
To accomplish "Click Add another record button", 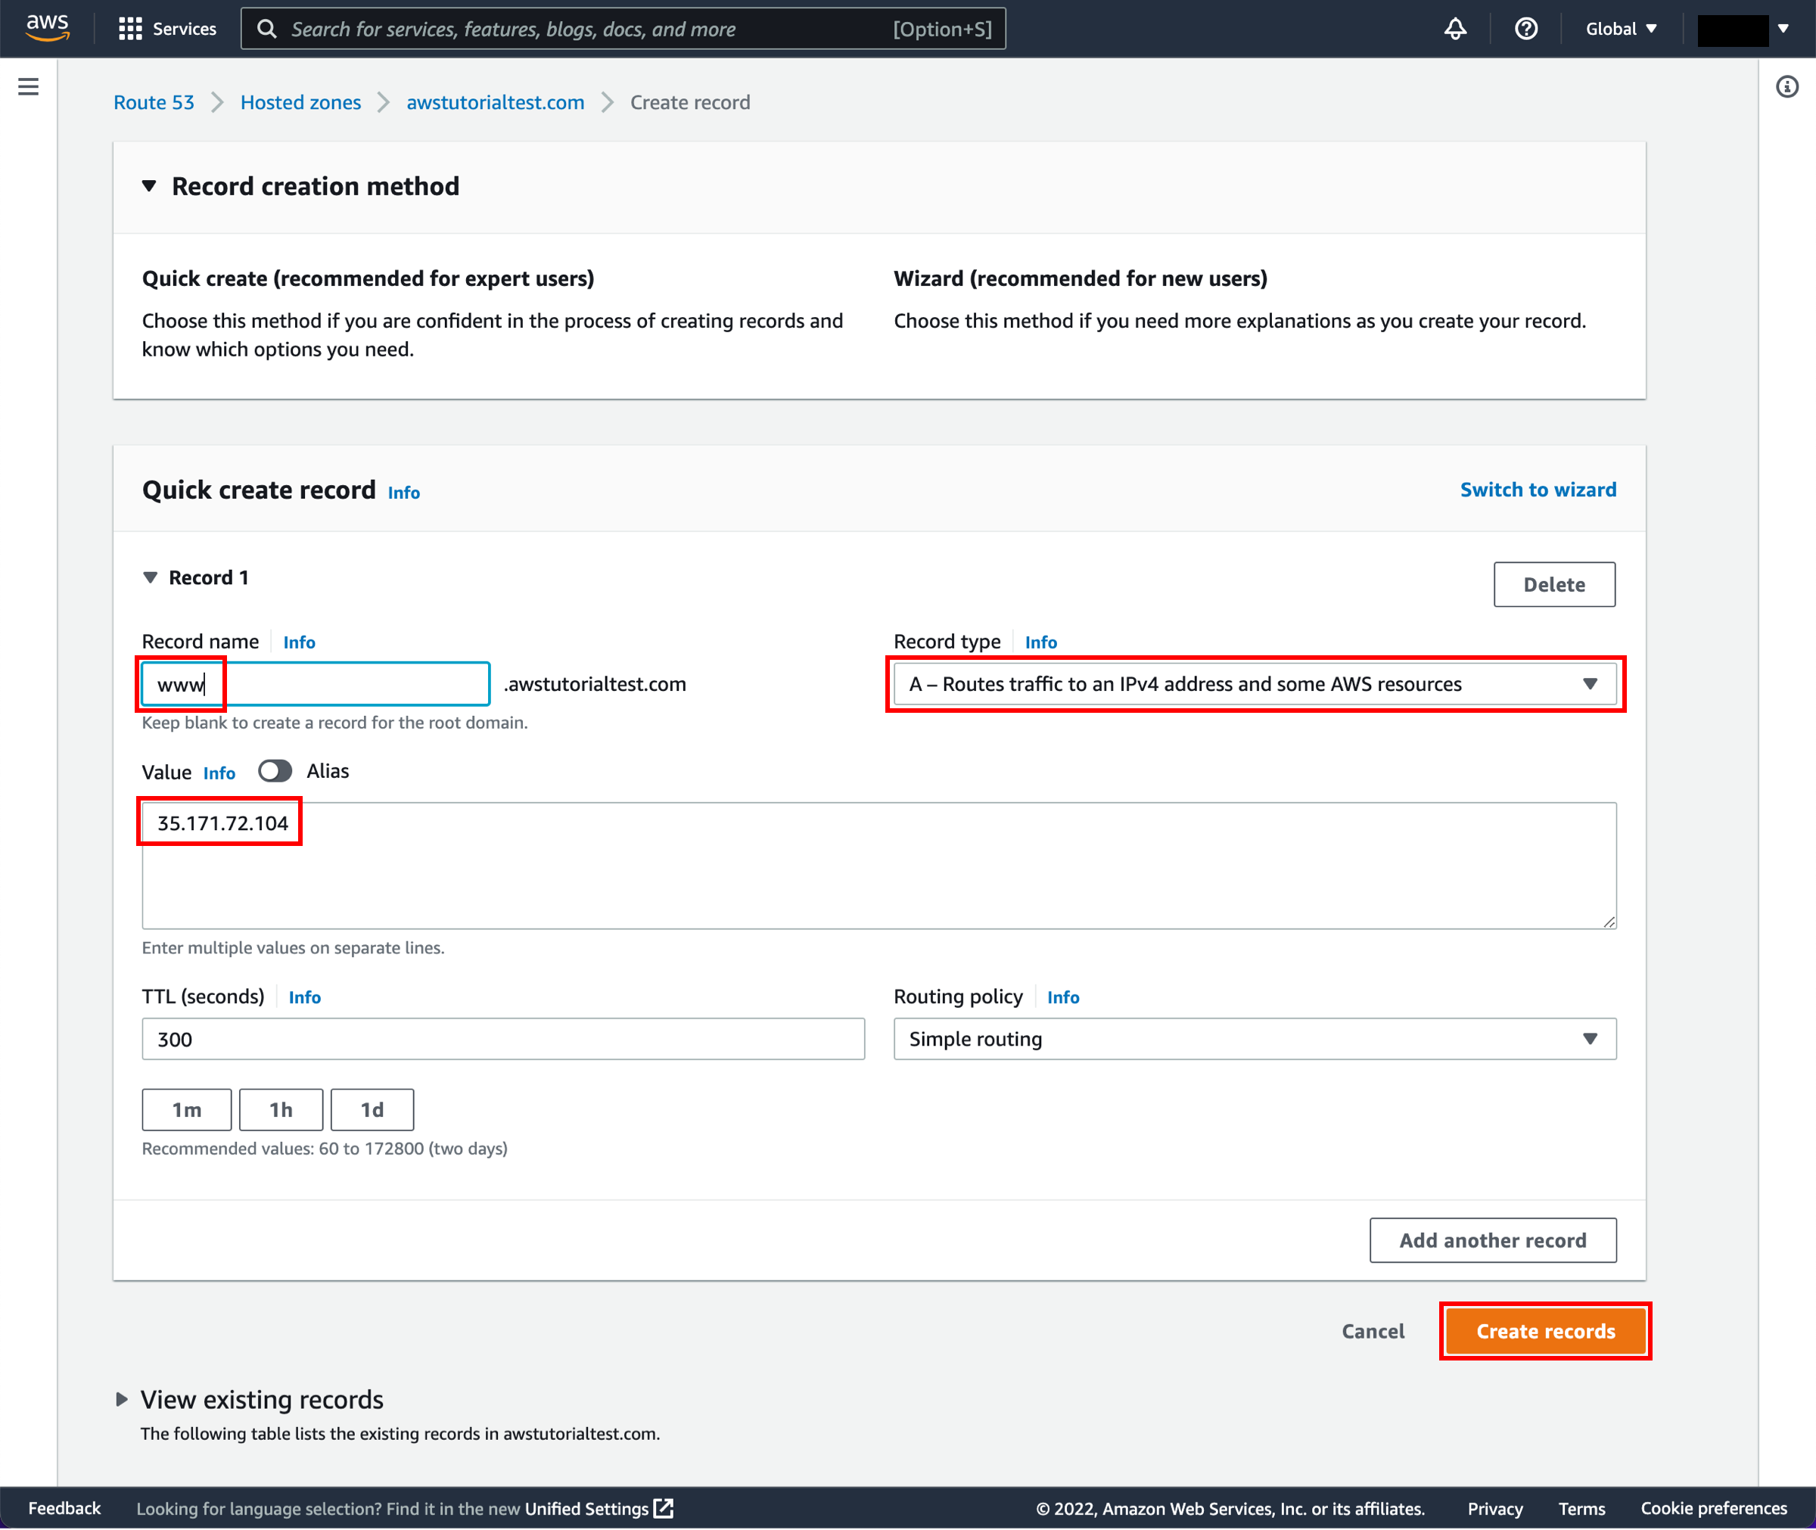I will 1492,1241.
